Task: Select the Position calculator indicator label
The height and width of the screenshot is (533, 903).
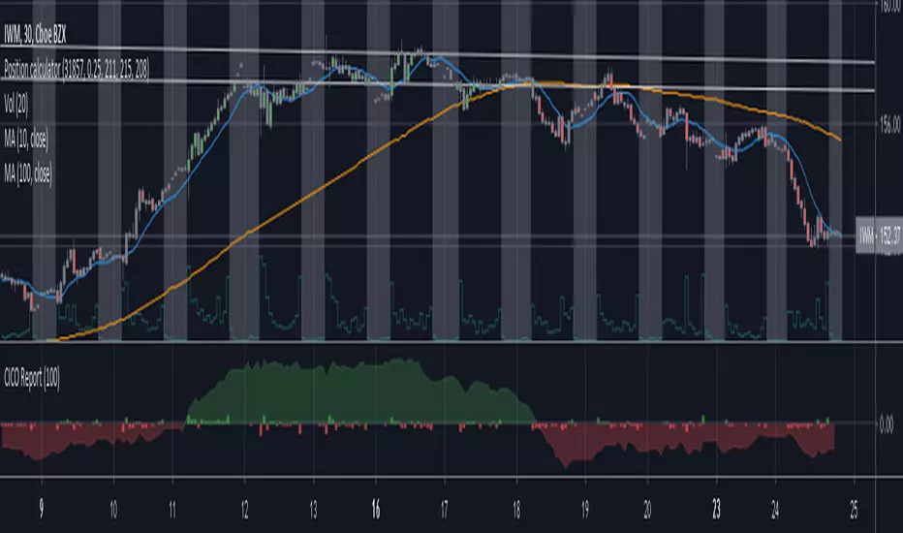Action: 77,70
